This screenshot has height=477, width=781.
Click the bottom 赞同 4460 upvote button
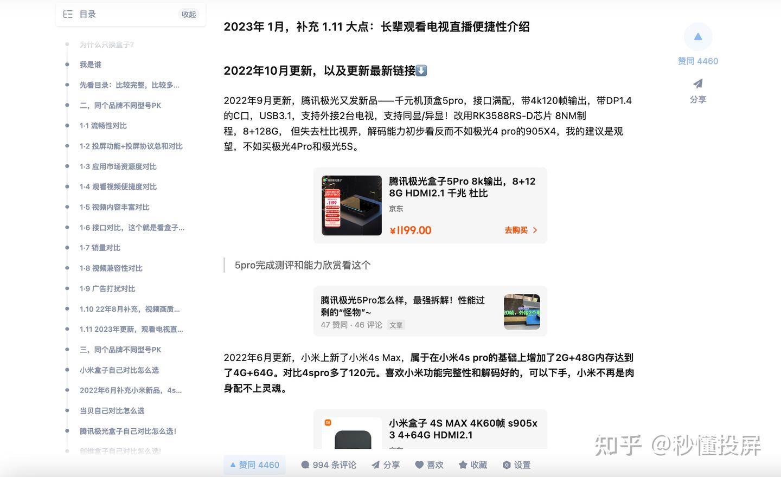coord(255,465)
